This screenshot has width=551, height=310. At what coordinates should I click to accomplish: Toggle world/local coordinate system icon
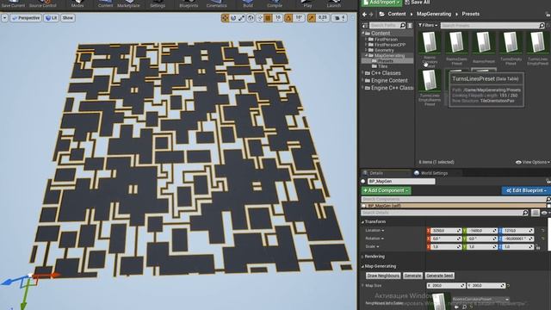[x=251, y=18]
